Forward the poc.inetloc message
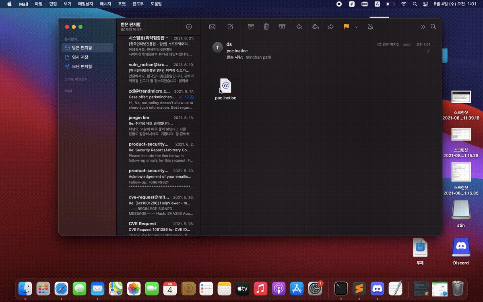This screenshot has height=302, width=483. coord(330,27)
